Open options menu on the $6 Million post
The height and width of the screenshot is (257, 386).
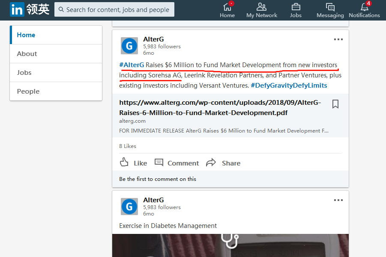338,39
